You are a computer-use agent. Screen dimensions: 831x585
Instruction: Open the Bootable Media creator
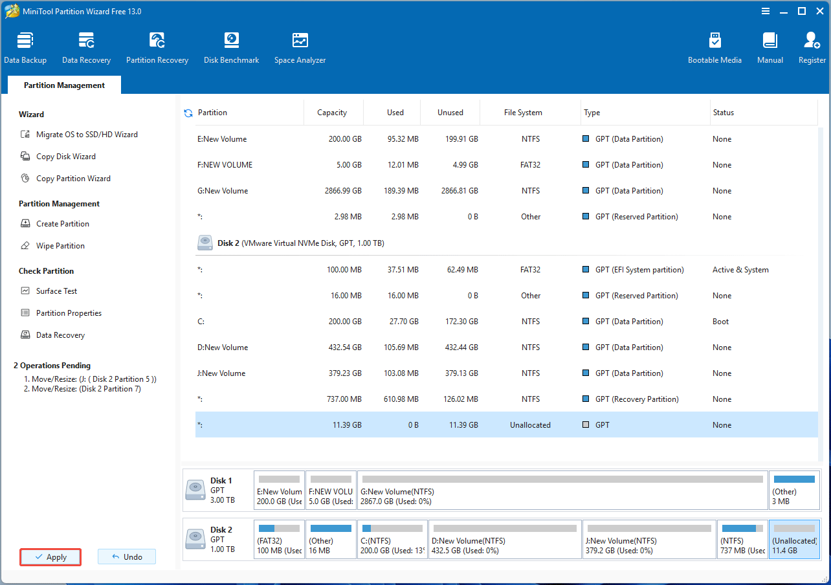click(715, 47)
